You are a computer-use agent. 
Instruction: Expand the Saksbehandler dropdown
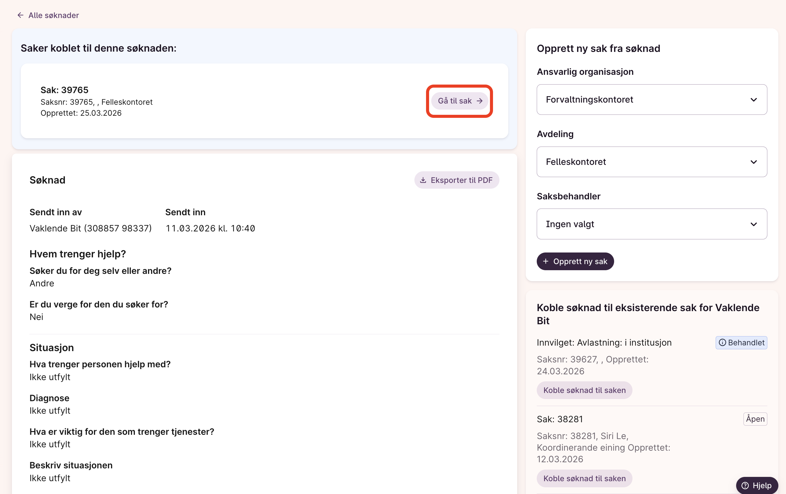pyautogui.click(x=651, y=224)
